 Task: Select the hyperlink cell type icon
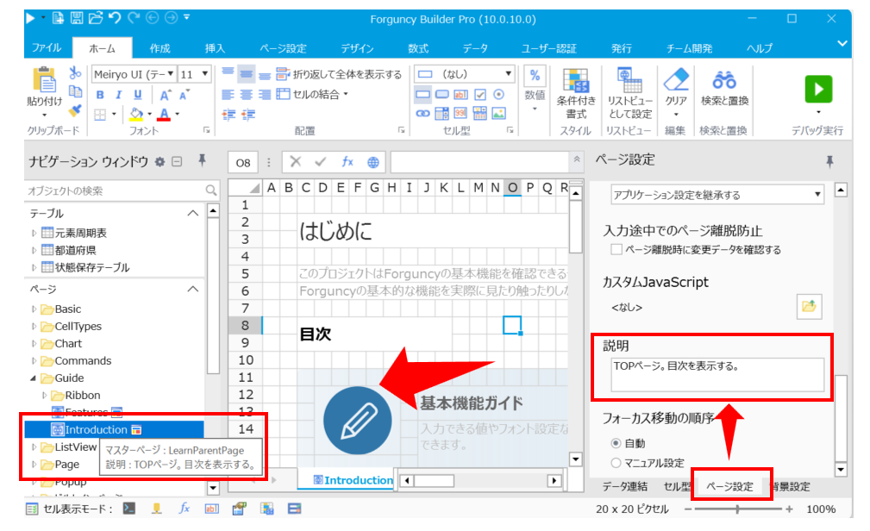(x=422, y=114)
